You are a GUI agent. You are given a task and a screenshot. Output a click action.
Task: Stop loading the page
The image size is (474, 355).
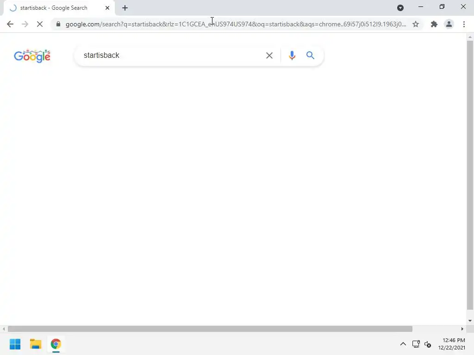pos(40,24)
